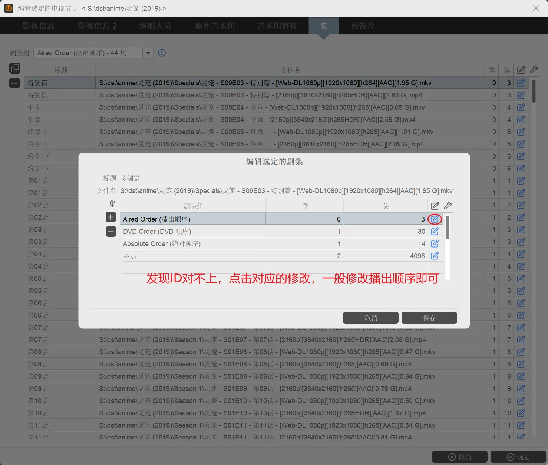Click the main episode list scrollbar
The width and height of the screenshot is (548, 465).
point(534,91)
